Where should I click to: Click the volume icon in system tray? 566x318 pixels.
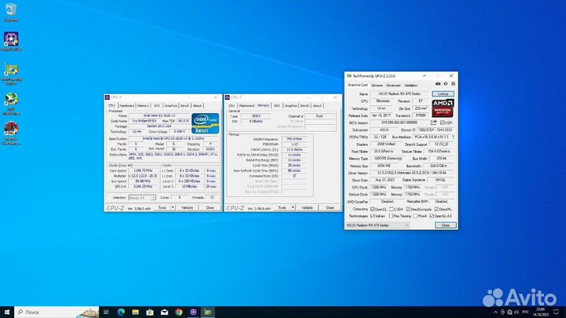click(516, 313)
